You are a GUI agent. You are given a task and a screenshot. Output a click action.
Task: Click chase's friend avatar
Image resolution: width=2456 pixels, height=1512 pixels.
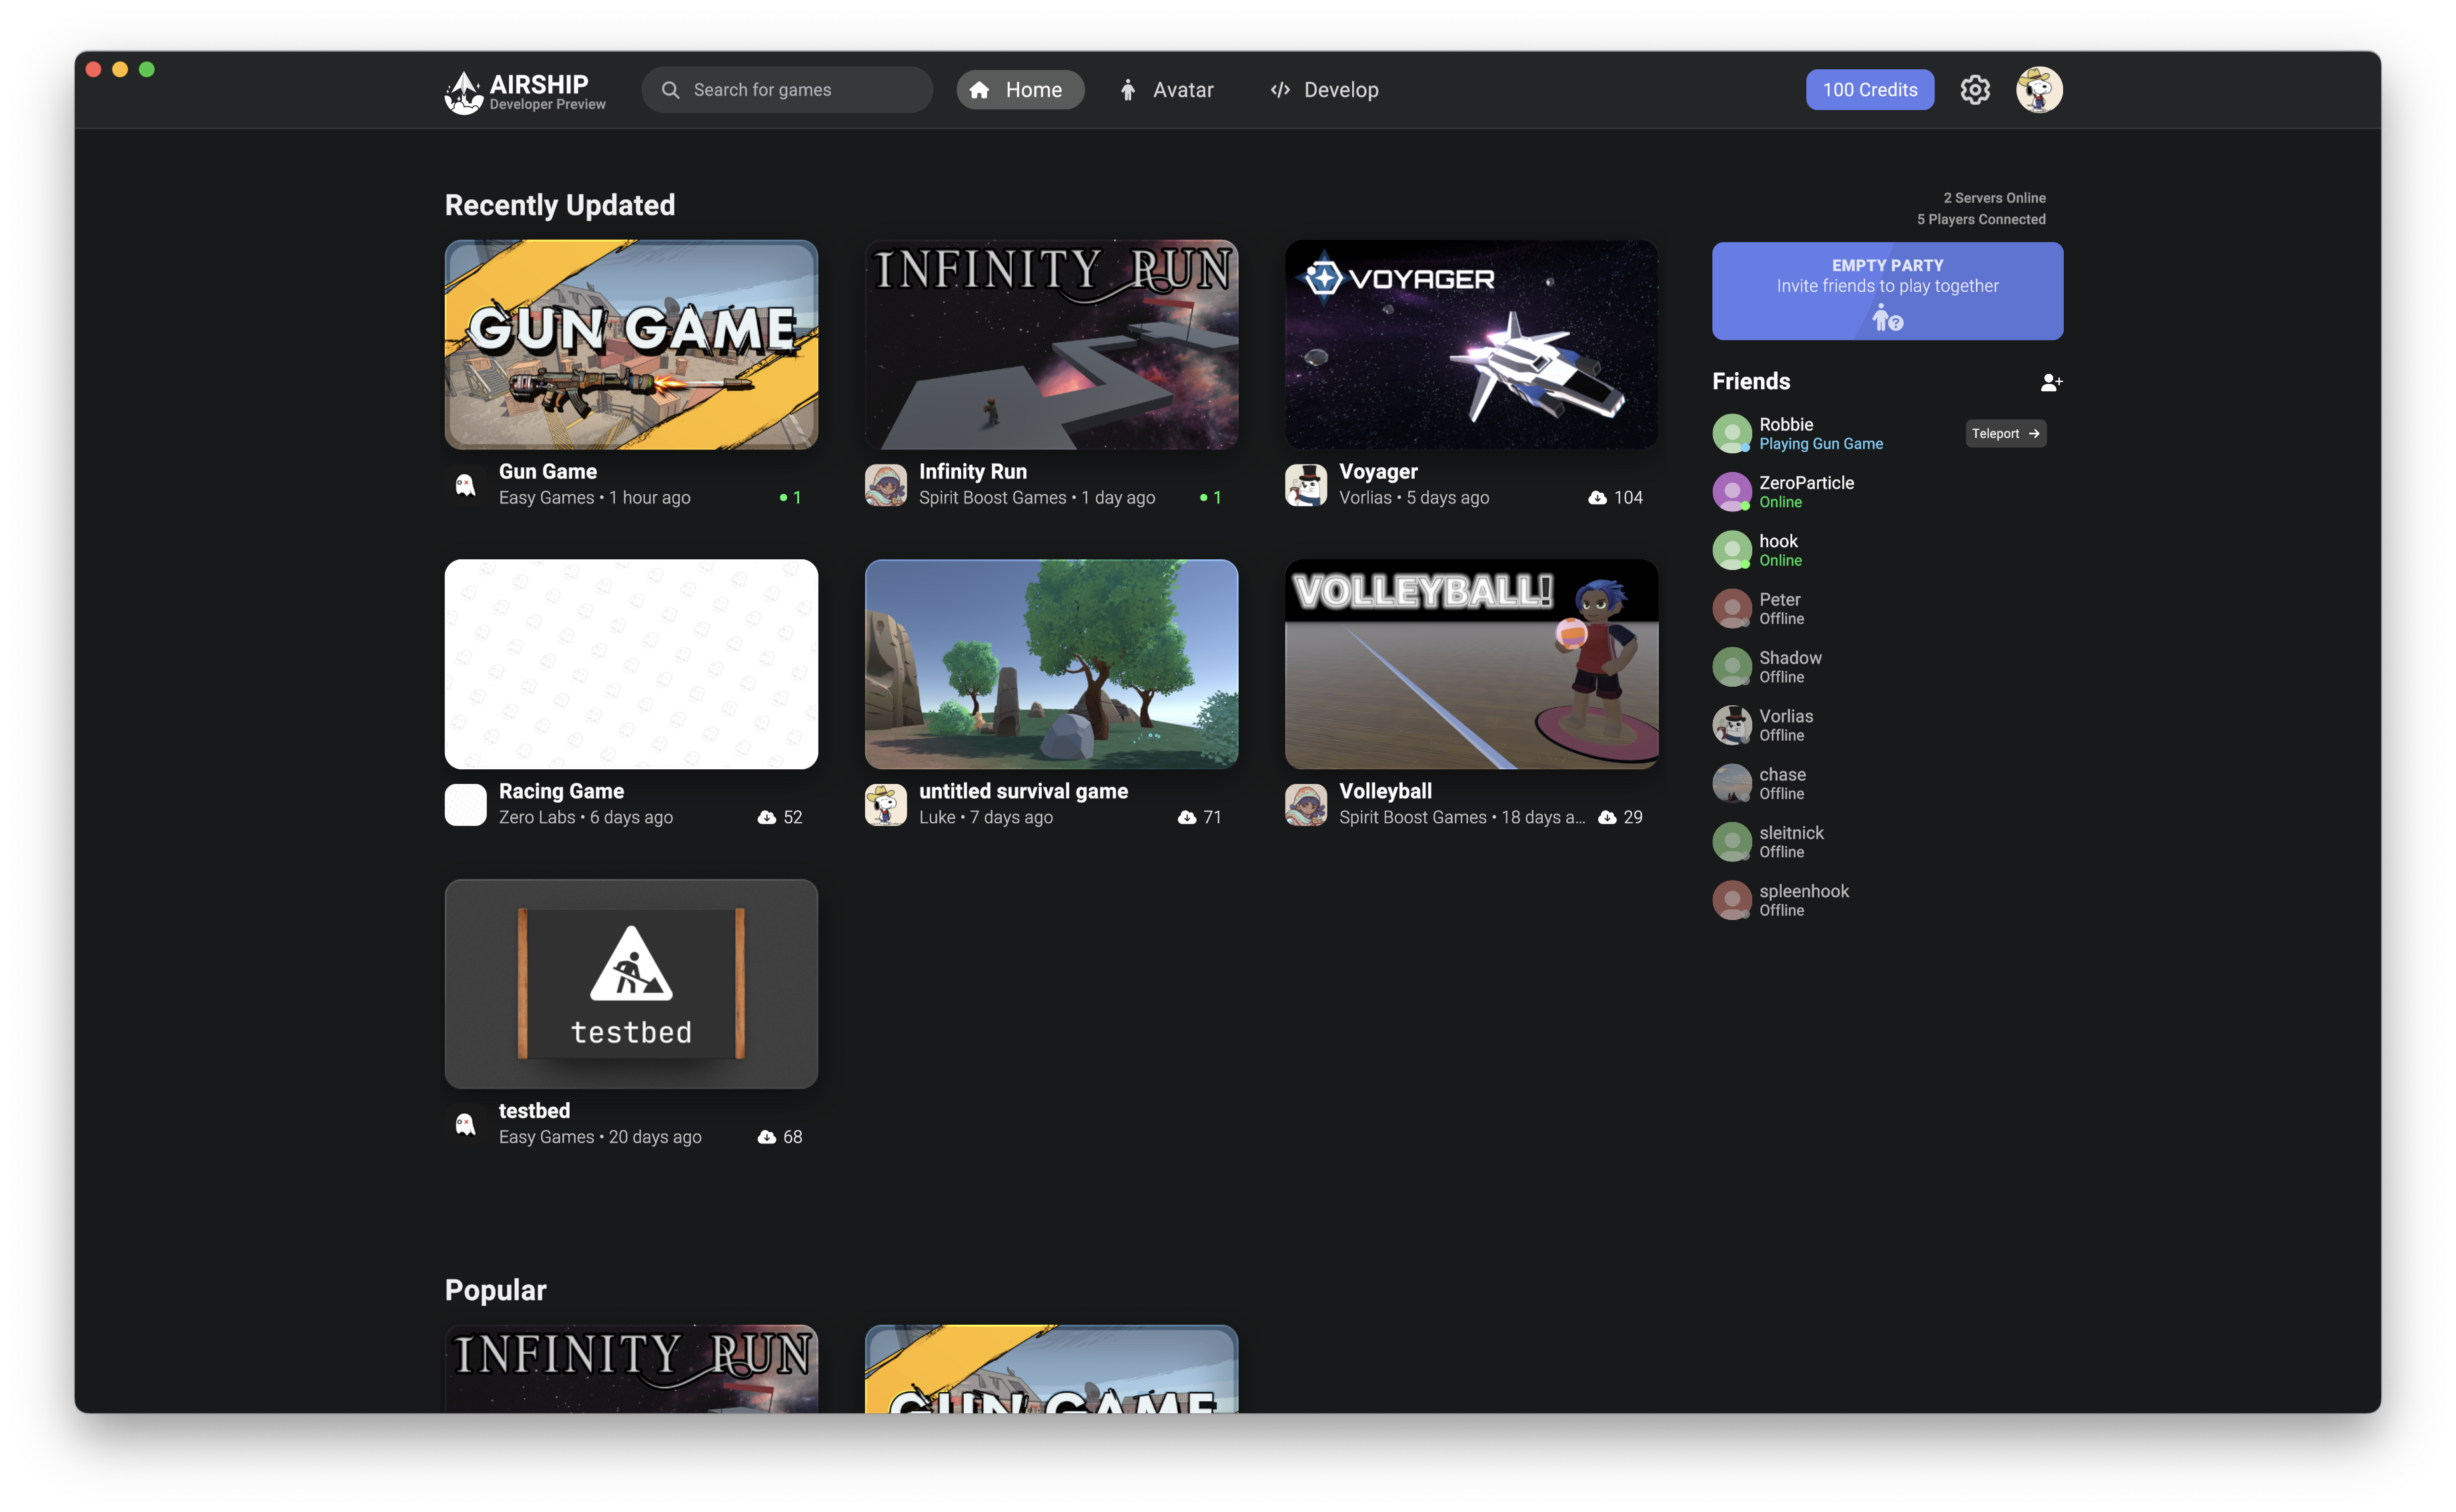(1732, 783)
